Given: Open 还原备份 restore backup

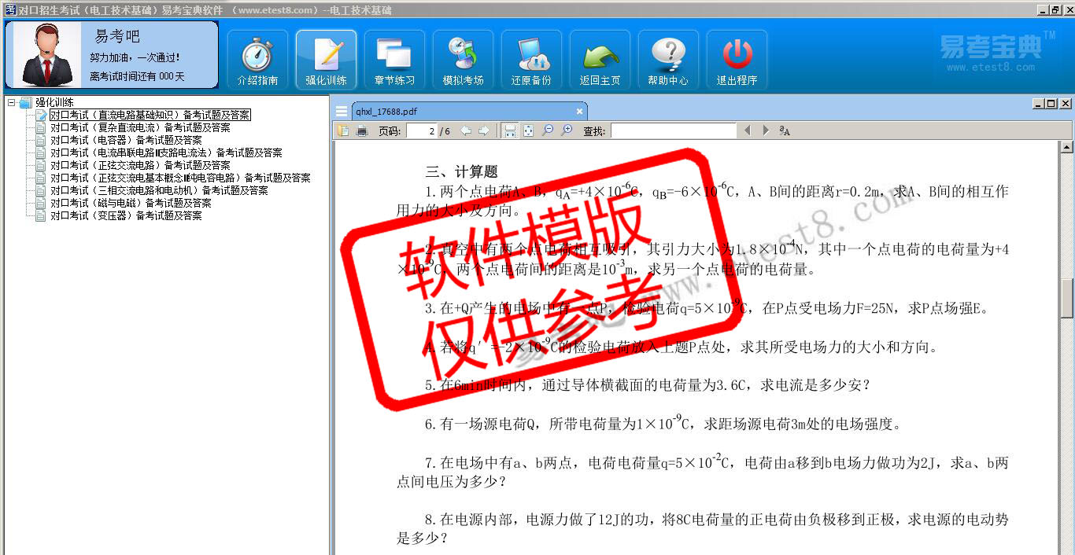Looking at the screenshot, I should tap(531, 61).
